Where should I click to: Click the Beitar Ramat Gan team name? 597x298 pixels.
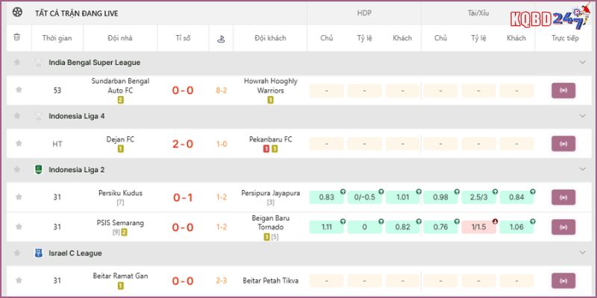coord(120,276)
